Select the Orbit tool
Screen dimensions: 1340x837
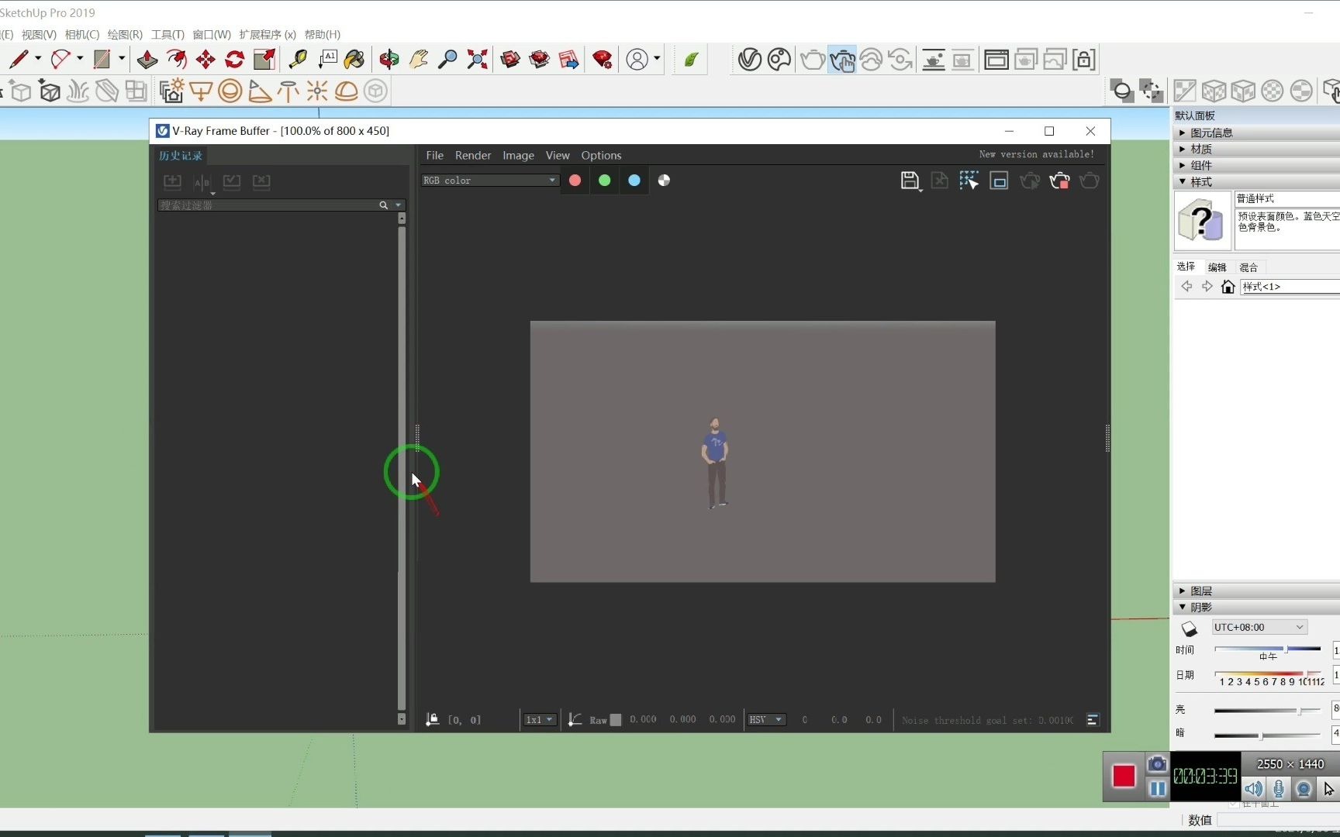pyautogui.click(x=389, y=59)
